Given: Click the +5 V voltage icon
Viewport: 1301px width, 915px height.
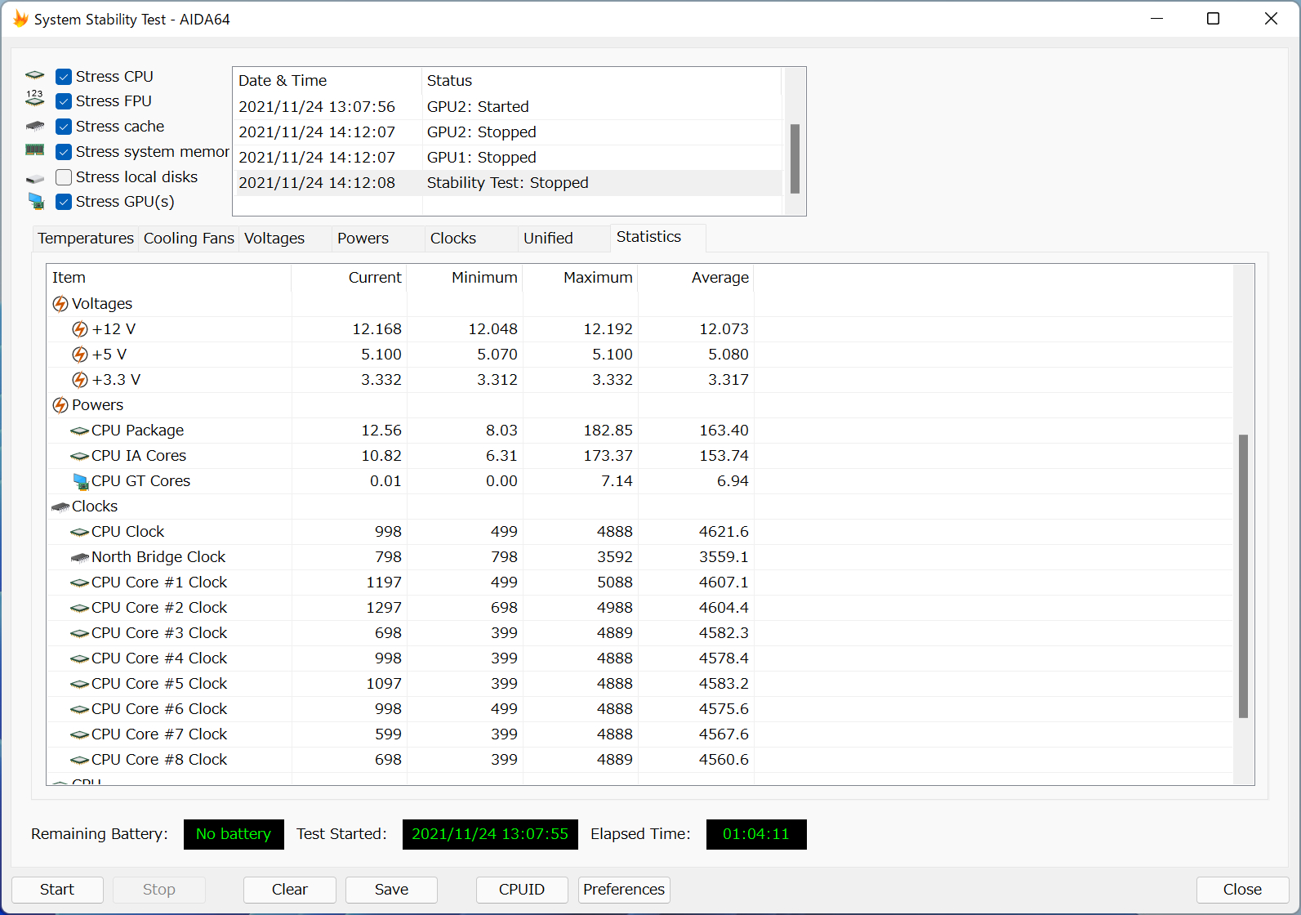Looking at the screenshot, I should tap(80, 355).
